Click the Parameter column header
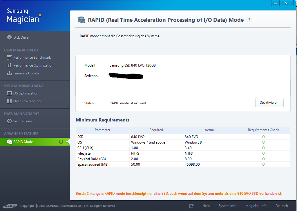 102,130
